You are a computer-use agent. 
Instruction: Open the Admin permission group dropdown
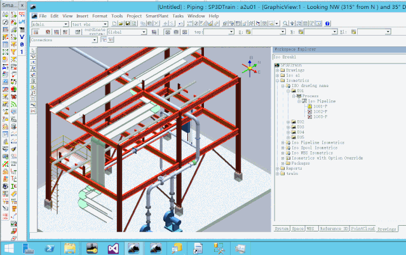(x=66, y=24)
